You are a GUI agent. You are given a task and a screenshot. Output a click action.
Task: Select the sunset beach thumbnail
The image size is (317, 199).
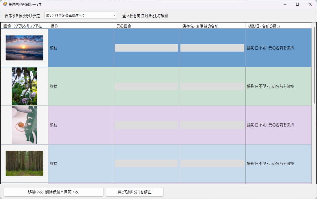[24, 48]
